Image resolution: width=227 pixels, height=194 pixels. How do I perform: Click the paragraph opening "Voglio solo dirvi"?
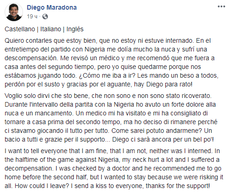click(x=111, y=118)
